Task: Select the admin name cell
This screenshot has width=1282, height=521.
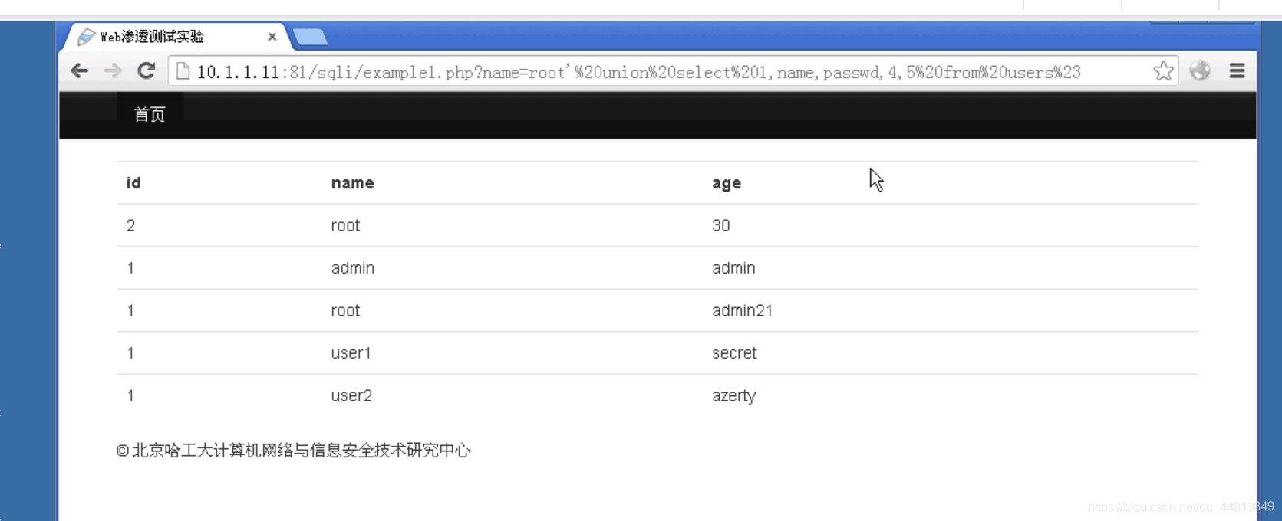Action: point(353,268)
